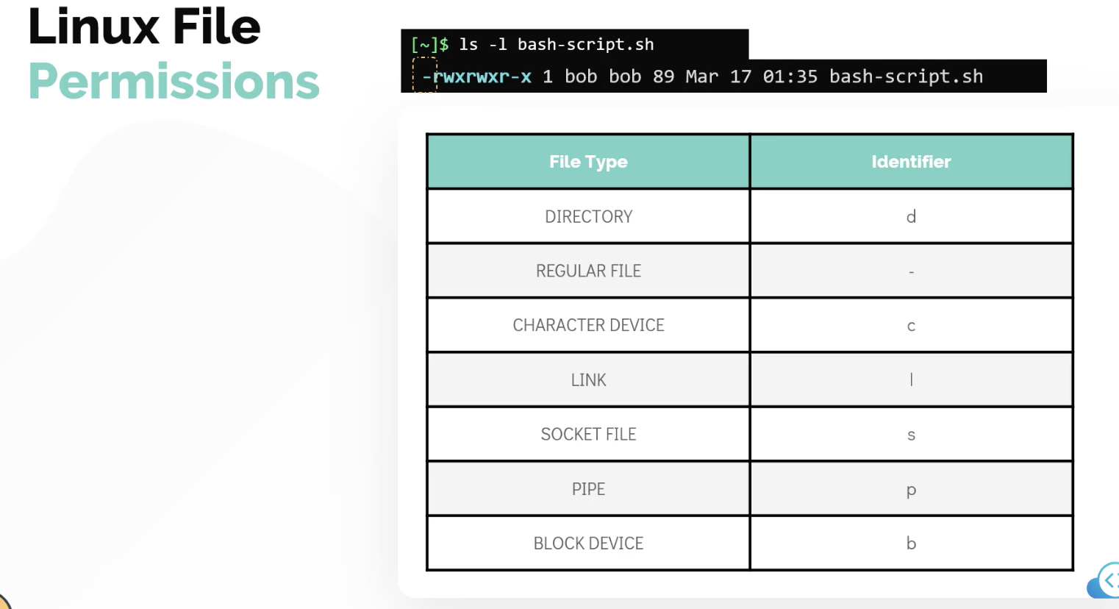The image size is (1119, 609).
Task: Click identifier letter d for directory
Action: tap(911, 216)
